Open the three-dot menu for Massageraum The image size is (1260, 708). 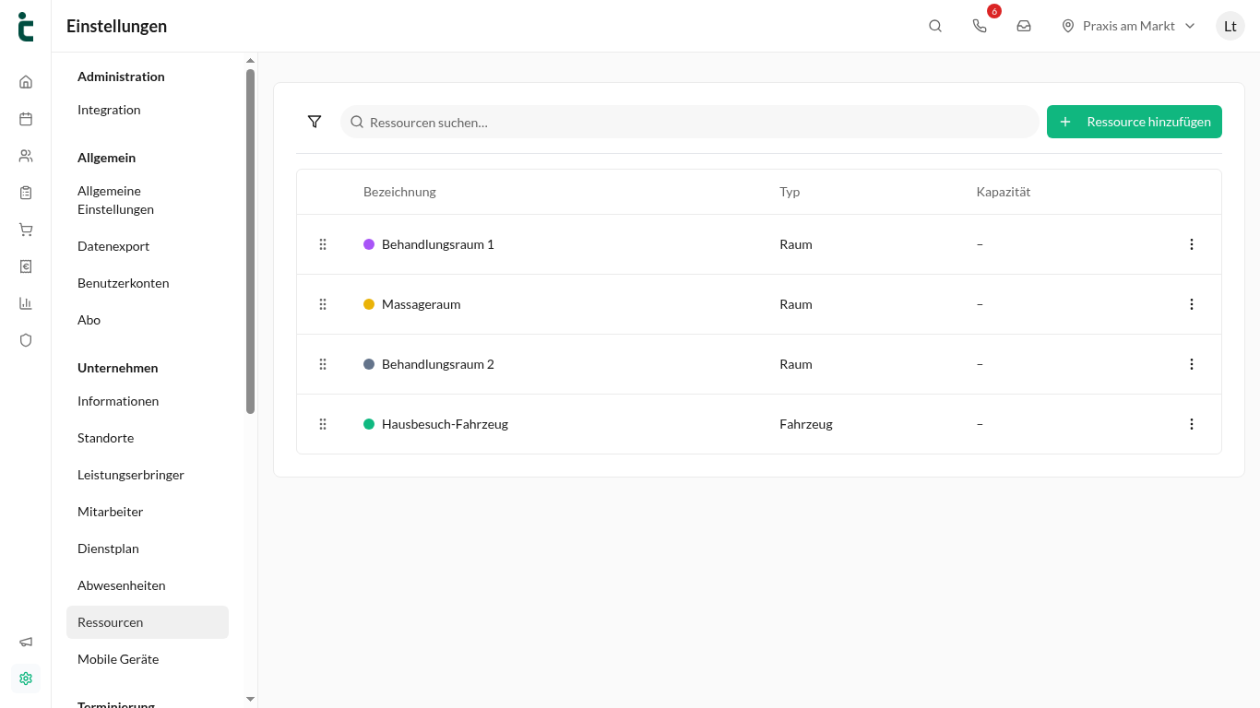click(x=1192, y=304)
